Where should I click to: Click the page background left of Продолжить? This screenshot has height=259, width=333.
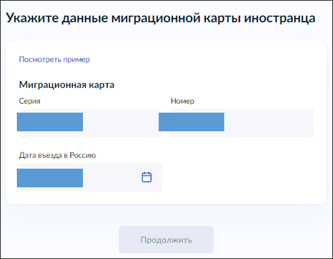(60, 240)
